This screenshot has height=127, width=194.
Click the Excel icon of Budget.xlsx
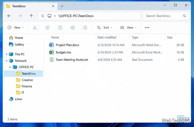(x=52, y=52)
